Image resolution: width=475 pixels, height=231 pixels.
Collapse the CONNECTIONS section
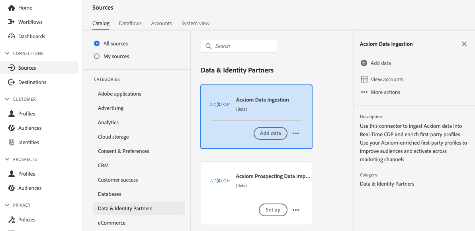click(x=6, y=53)
